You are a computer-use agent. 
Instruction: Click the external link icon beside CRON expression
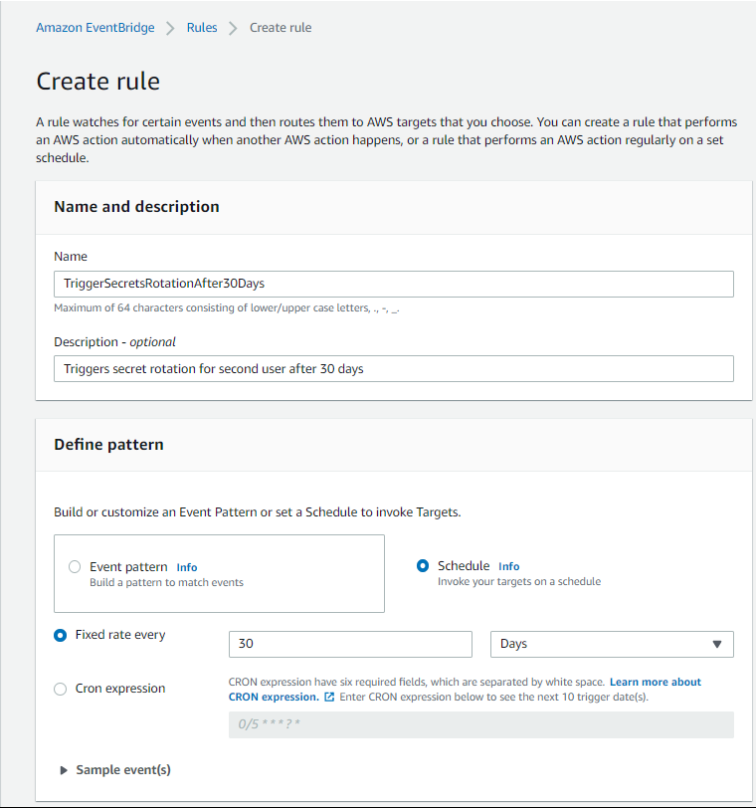tap(329, 697)
